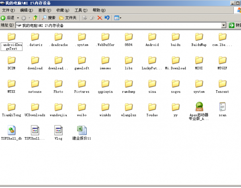Toggle the Folders (文件夹) pane button

point(67,18)
